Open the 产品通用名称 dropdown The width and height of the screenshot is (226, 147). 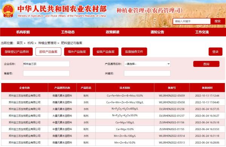point(147,64)
